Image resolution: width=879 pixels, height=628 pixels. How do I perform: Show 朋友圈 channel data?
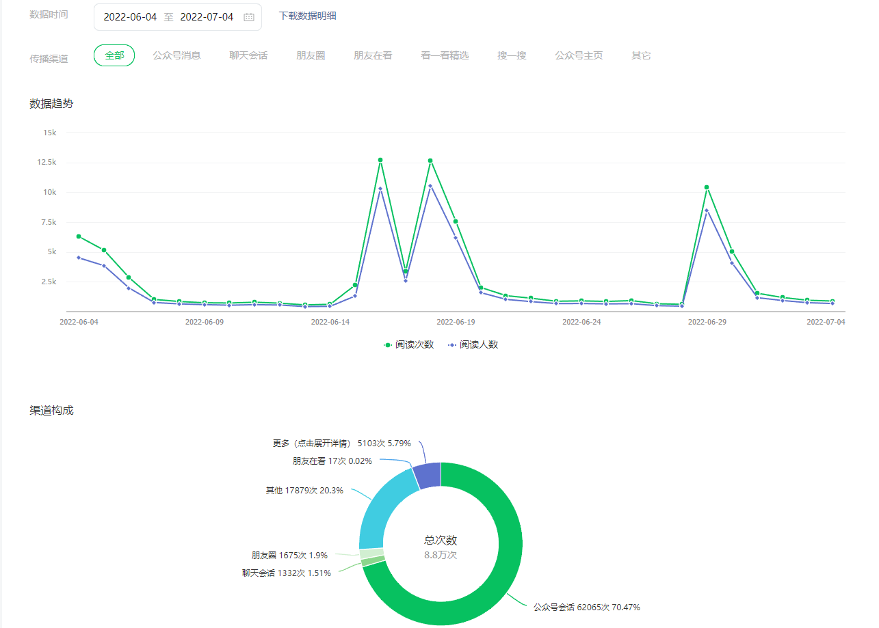(311, 55)
